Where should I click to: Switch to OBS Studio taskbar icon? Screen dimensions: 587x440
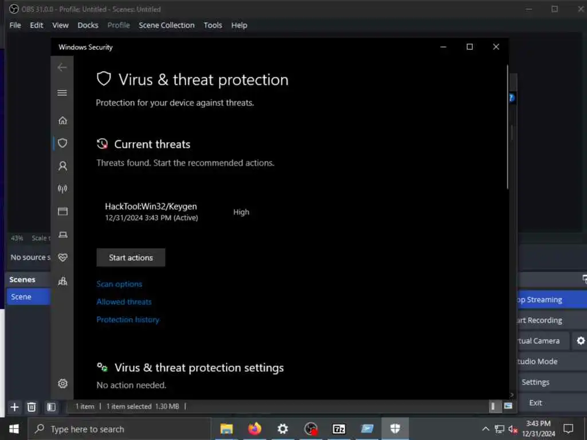coord(311,429)
